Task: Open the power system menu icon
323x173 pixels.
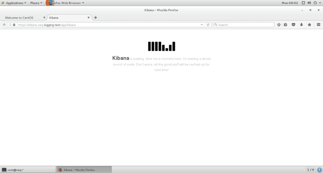Action: tap(315, 3)
